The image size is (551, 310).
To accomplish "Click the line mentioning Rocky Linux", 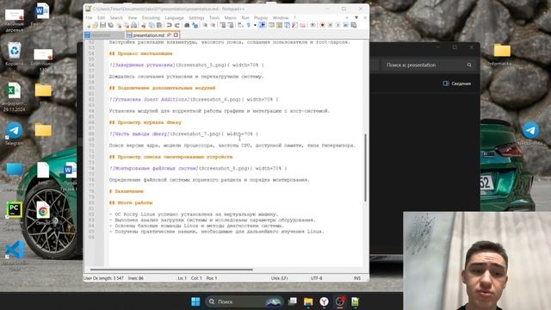I will [194, 214].
